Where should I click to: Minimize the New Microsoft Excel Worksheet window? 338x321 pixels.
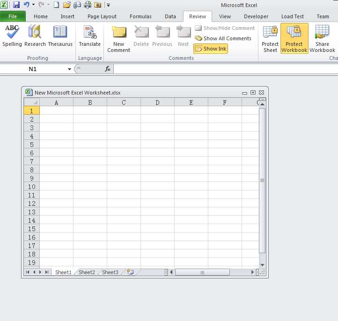[x=244, y=93]
